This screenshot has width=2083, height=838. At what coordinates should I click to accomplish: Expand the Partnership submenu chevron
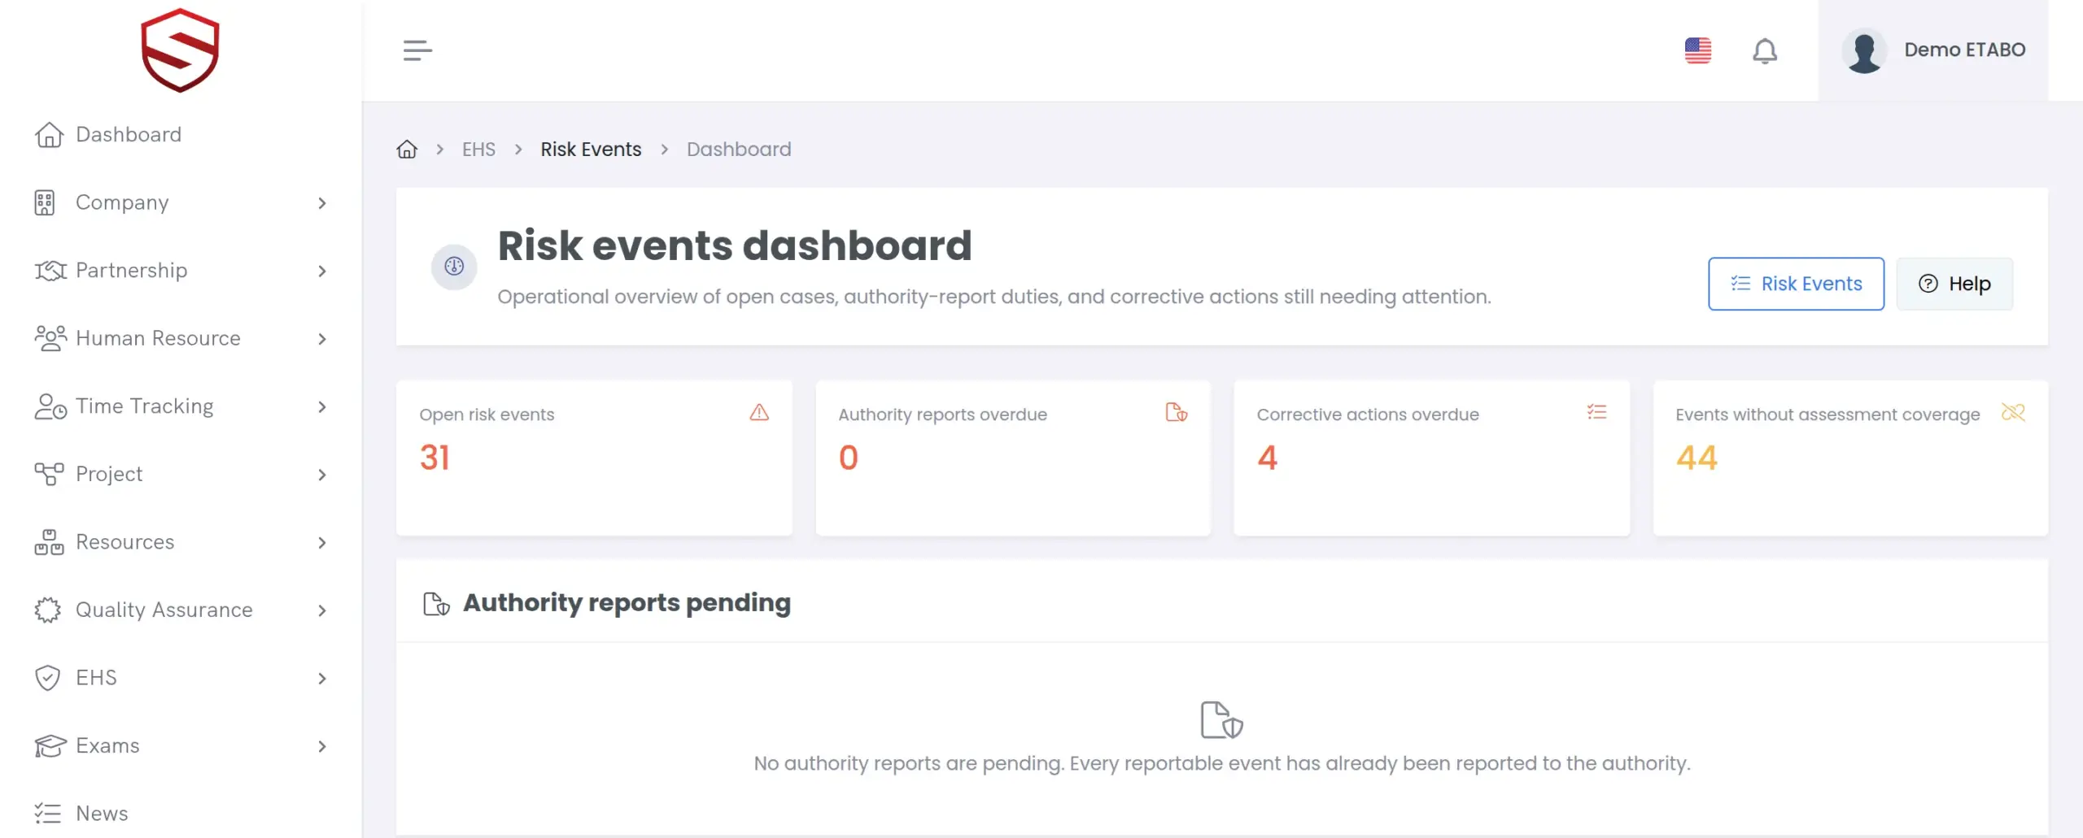click(322, 271)
